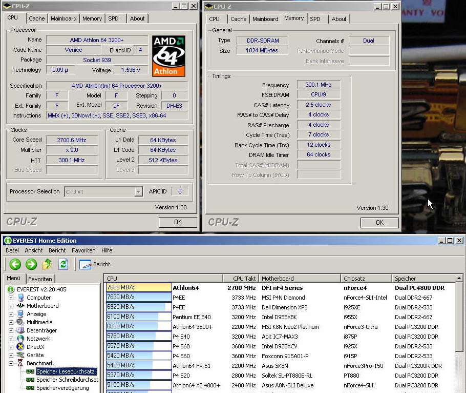This screenshot has height=393, width=466.
Task: Expand the Computer tree node
Action: point(11,298)
